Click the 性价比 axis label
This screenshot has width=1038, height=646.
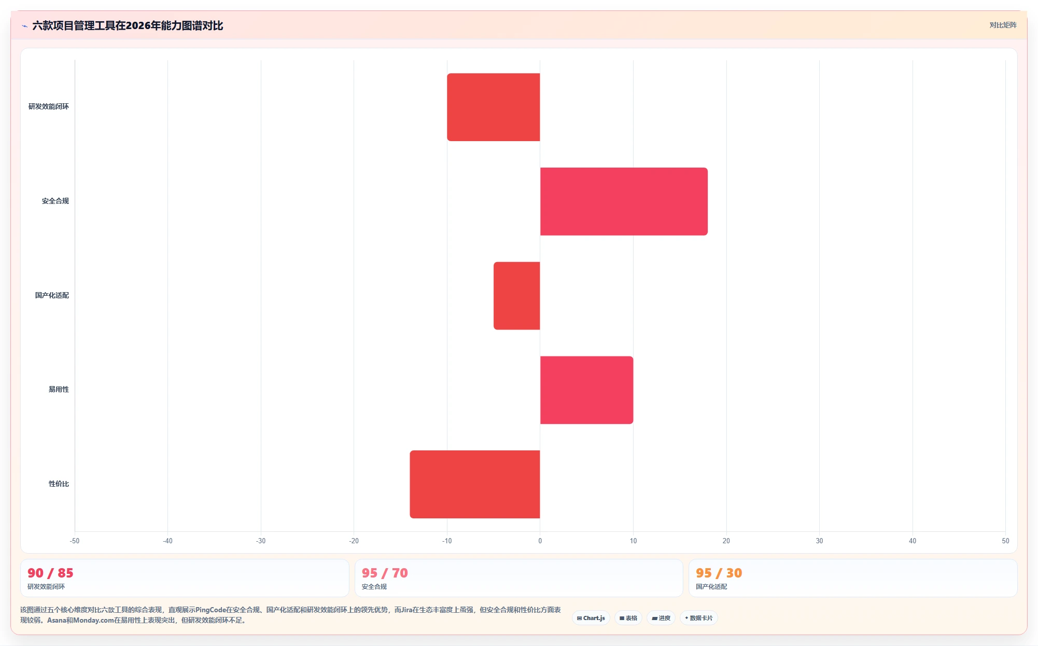59,484
